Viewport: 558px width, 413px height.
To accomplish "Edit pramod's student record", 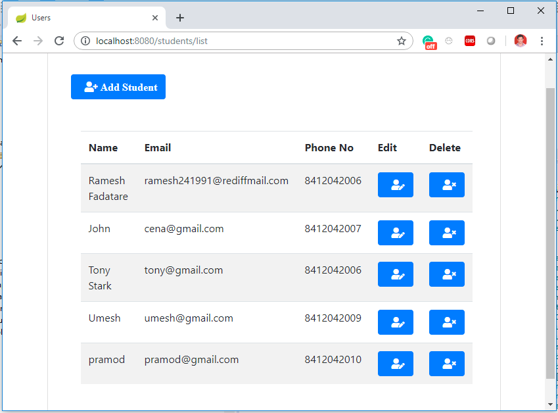I will pos(396,364).
